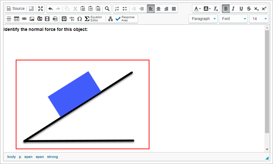273x164 pixels.
Task: Click the Maximize editor icon
Action: (x=41, y=9)
